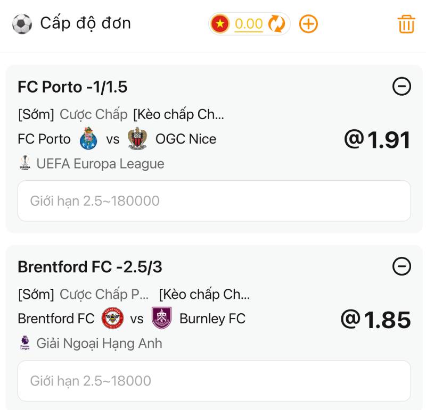Open the Cấp độ đơn heading

click(x=85, y=23)
